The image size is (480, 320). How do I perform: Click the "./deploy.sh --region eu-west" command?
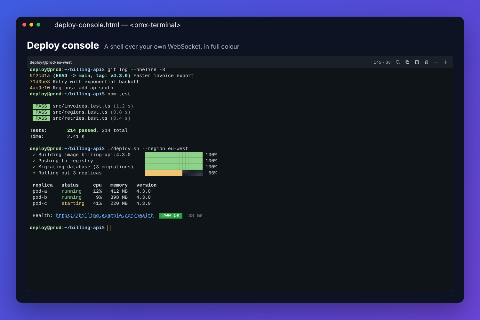point(148,149)
